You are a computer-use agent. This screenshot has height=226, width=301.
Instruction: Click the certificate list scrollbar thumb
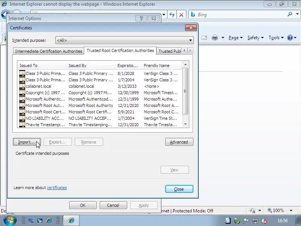click(x=185, y=91)
